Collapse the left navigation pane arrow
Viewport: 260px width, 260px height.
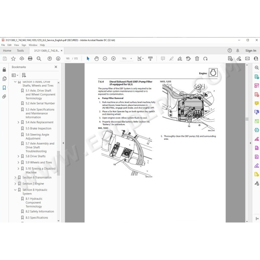[x=63, y=143]
